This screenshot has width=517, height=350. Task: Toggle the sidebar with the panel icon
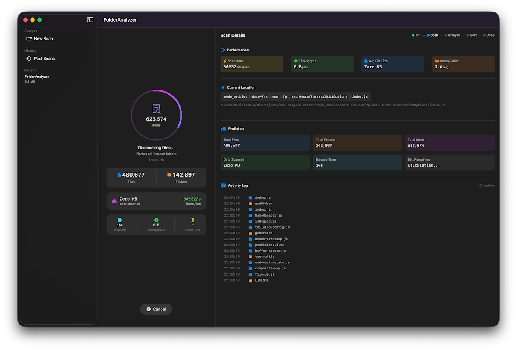[90, 20]
